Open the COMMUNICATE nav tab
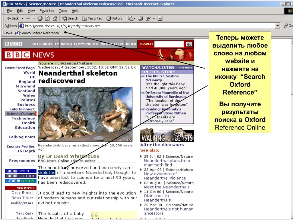Image resolution: width=293 pixels, height=220 pixels. 86,44
